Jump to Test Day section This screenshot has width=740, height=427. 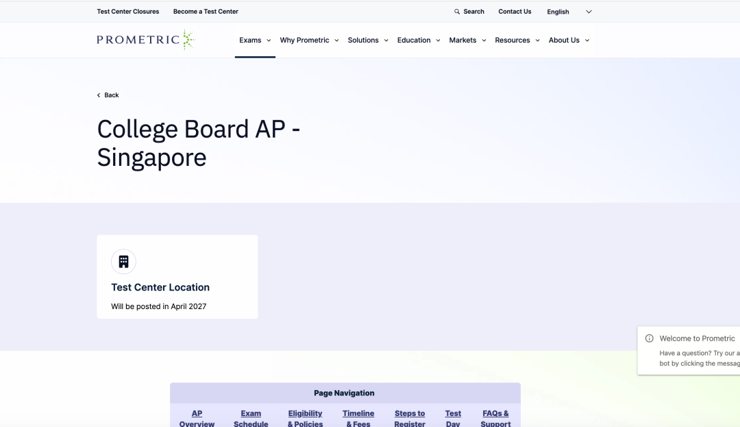pyautogui.click(x=453, y=419)
